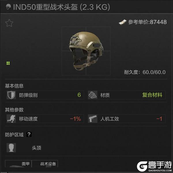This screenshot has width=173, height=173.
Task: Click the 高手游 watermark logo
Action: [x=154, y=166]
